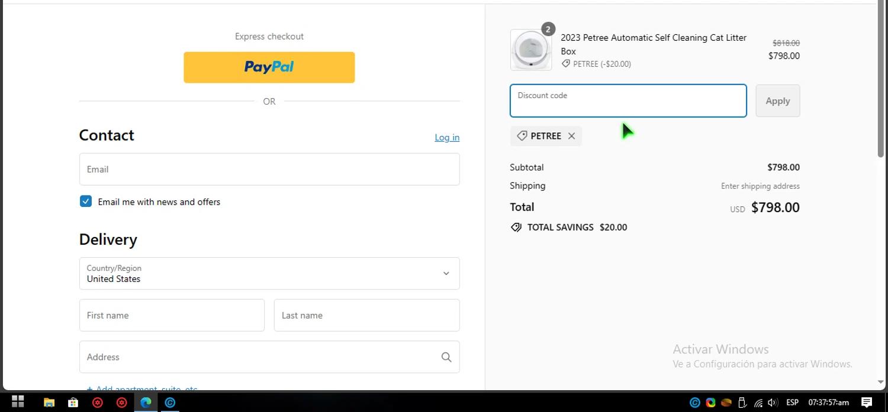
Task: Click the taskbar clock 07:37:57 am
Action: click(829, 403)
